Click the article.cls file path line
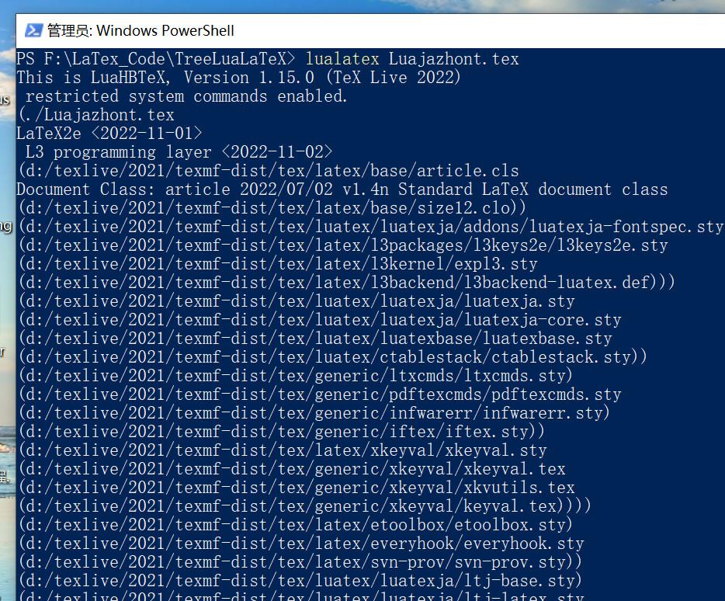 coord(268,171)
